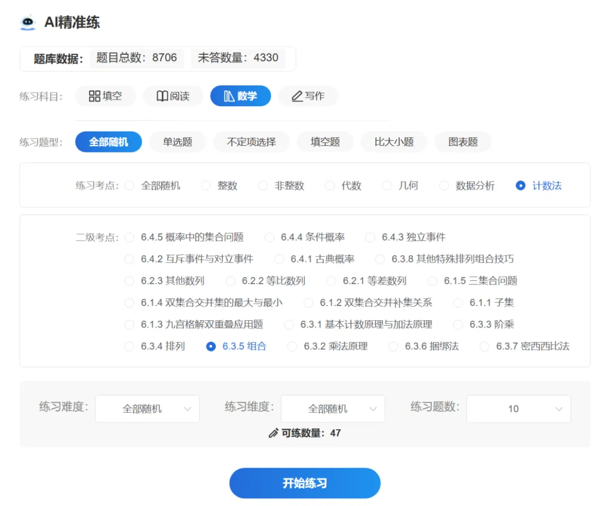The height and width of the screenshot is (506, 610).
Task: Open the 练习维度 dropdown
Action: click(333, 408)
